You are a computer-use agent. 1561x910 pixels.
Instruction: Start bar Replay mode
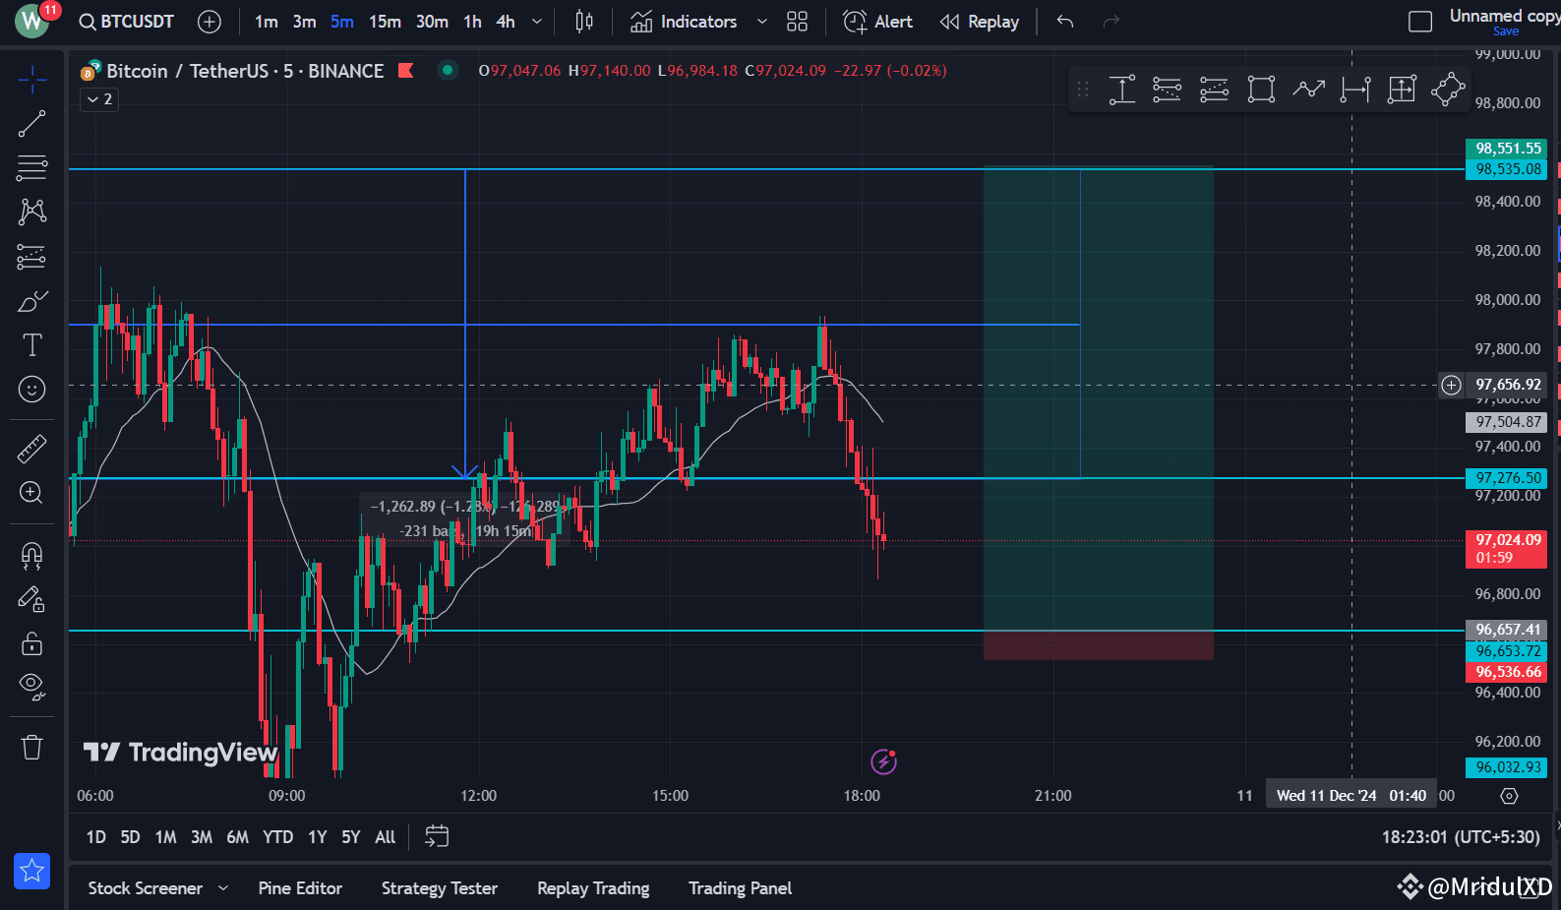980,22
